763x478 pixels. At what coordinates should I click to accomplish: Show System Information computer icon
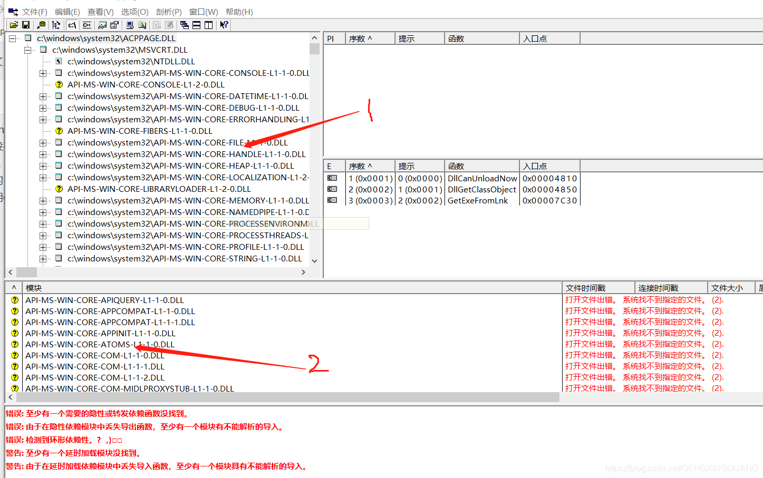130,25
